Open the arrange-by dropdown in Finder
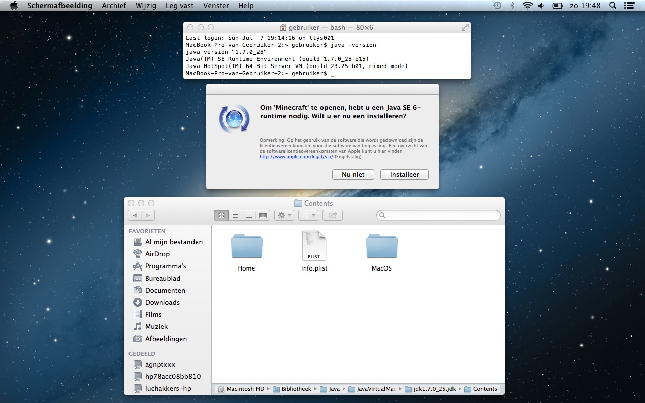This screenshot has height=403, width=645. 308,215
